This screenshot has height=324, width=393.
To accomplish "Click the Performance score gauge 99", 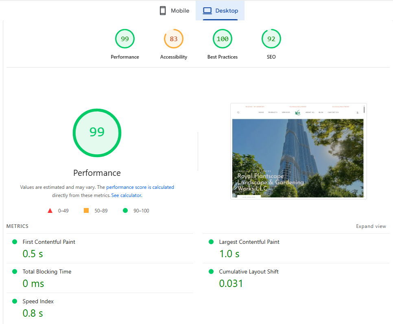I will [125, 39].
